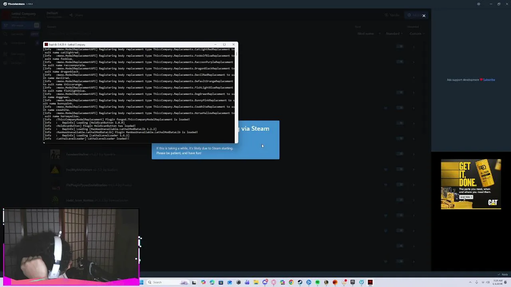Open Thunderstore settings icon in the title bar
This screenshot has height=287, width=511.
click(479, 4)
